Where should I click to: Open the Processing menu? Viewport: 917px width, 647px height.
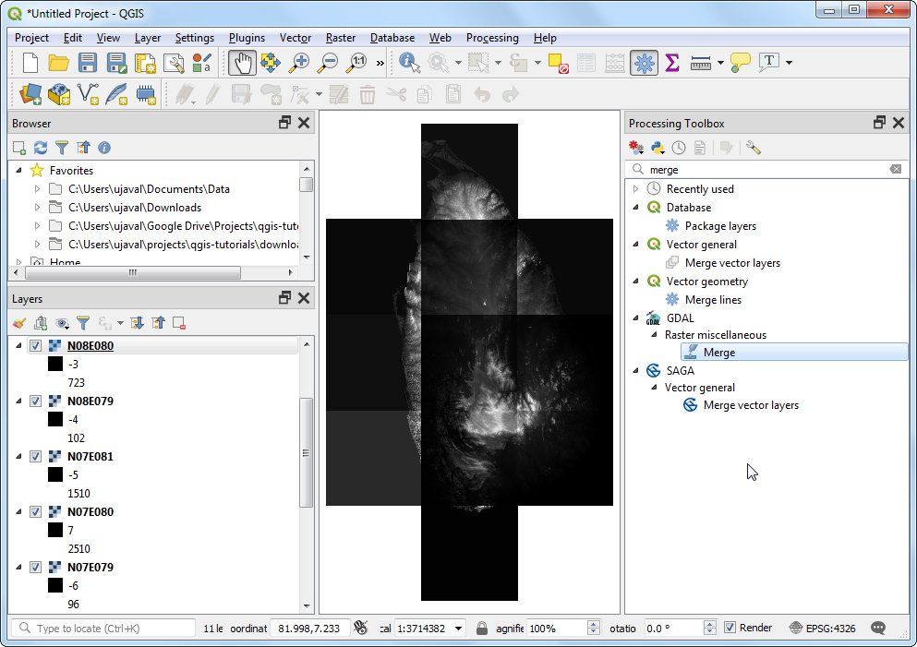(x=492, y=38)
